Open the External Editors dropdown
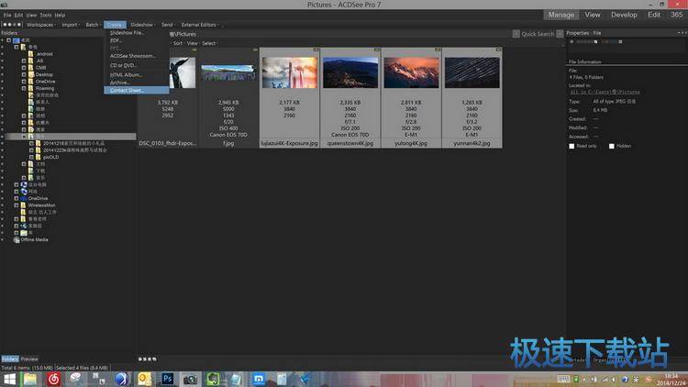Image resolution: width=688 pixels, height=387 pixels. point(200,25)
